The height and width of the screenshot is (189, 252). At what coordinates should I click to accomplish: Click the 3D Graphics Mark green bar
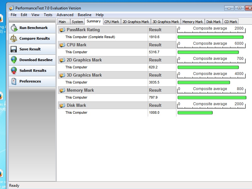pyautogui.click(x=204, y=83)
